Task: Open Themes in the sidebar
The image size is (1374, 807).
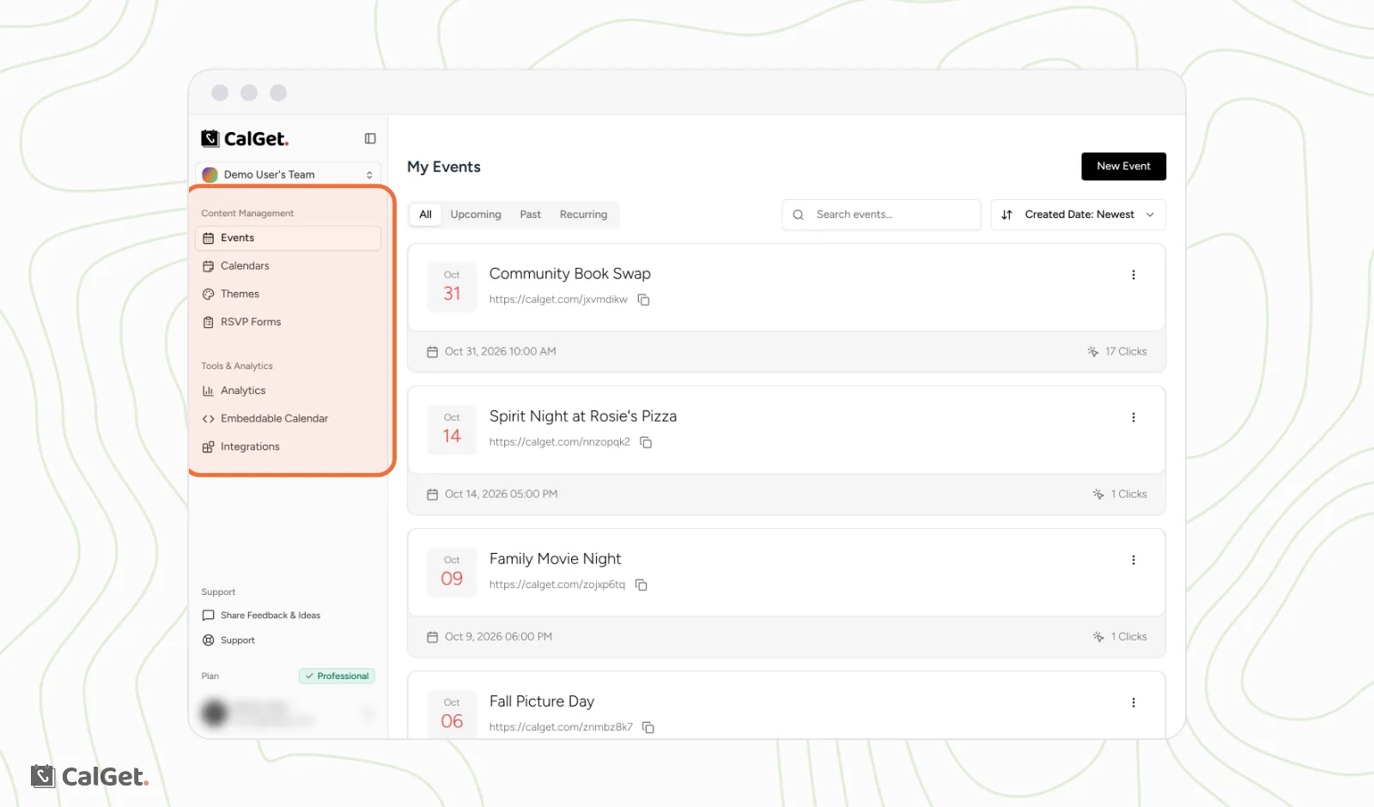Action: pyautogui.click(x=288, y=294)
